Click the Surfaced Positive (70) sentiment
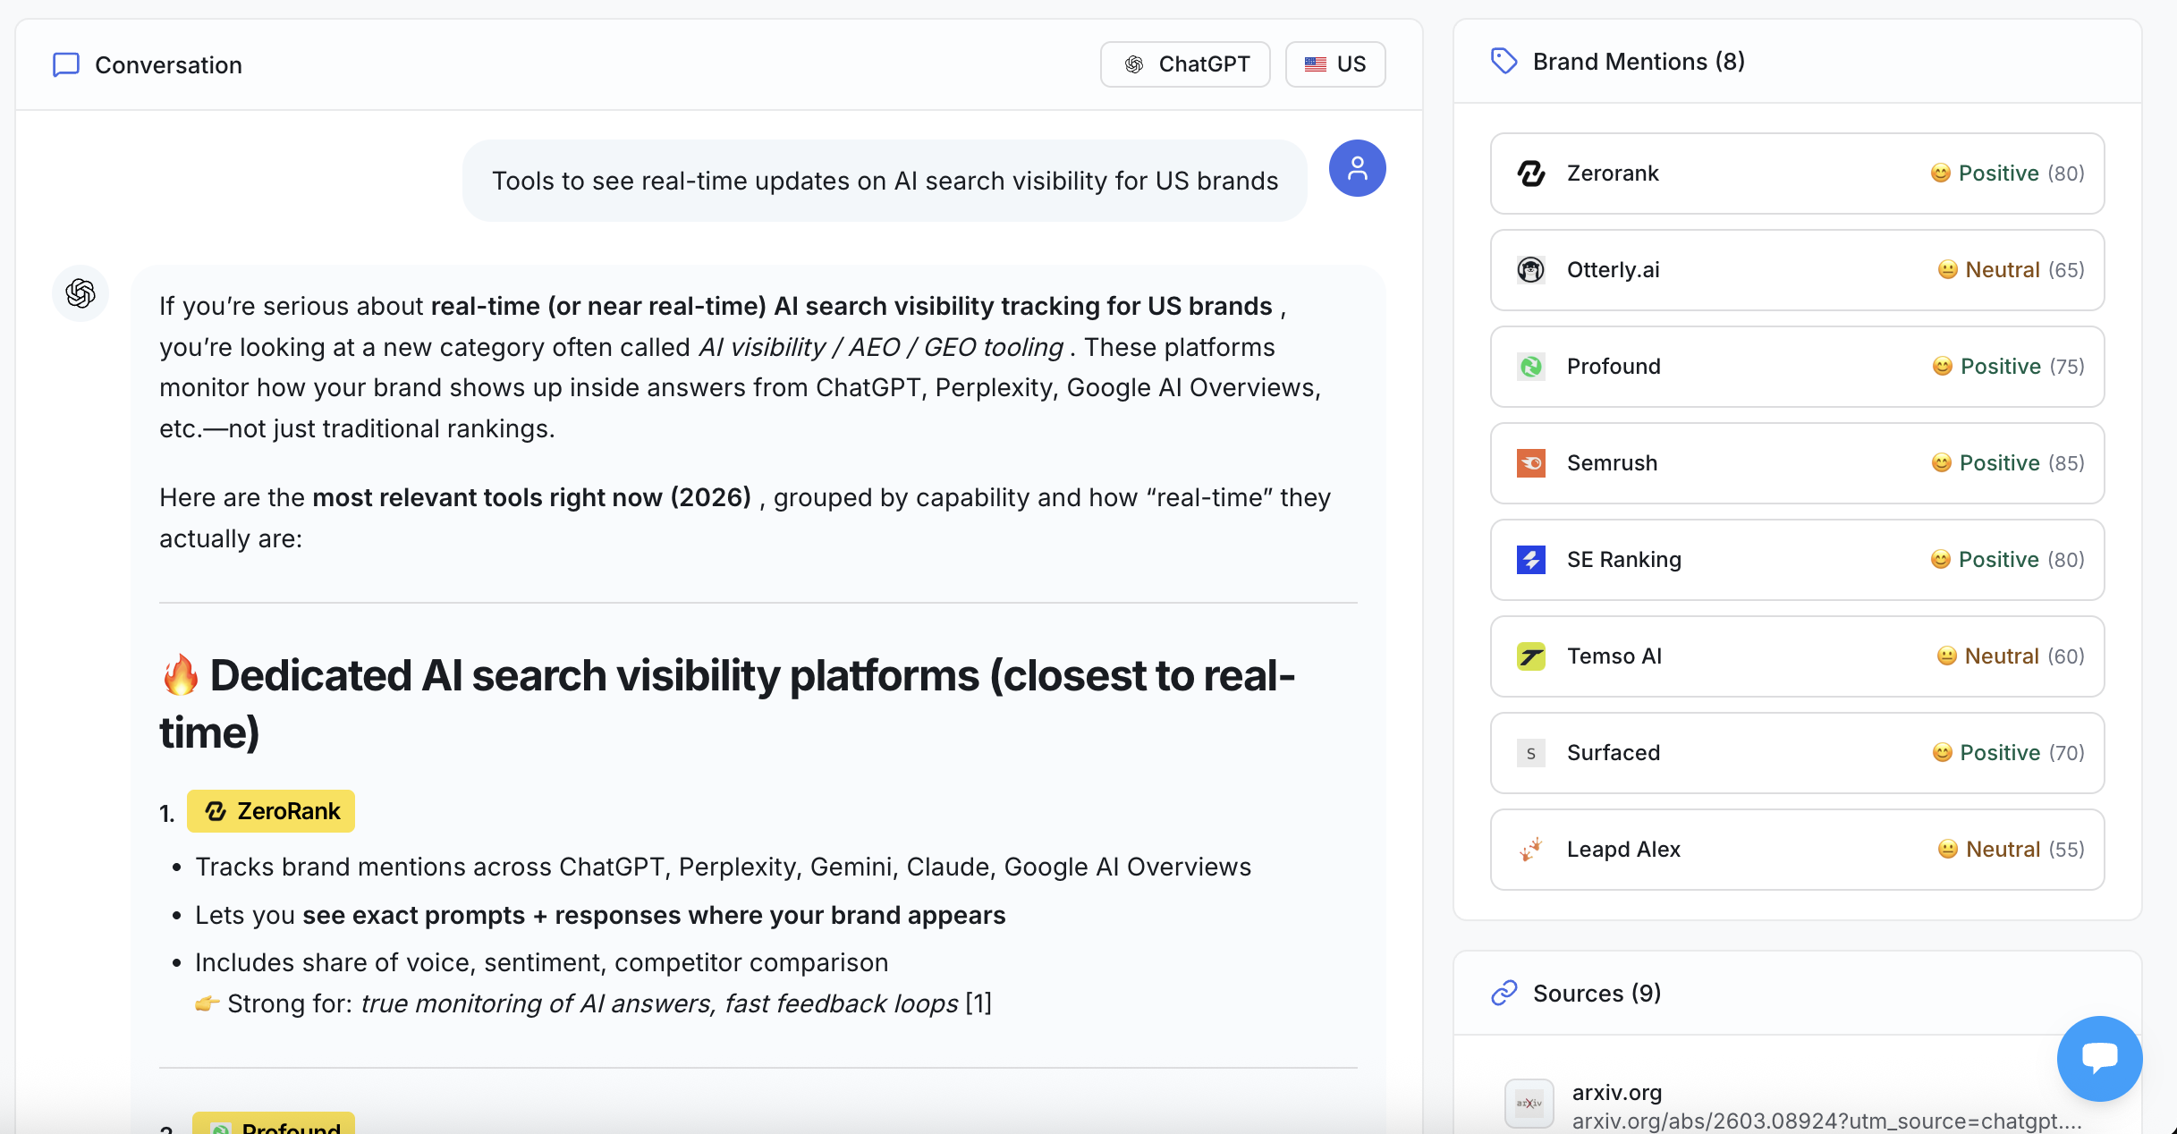 click(x=2008, y=753)
